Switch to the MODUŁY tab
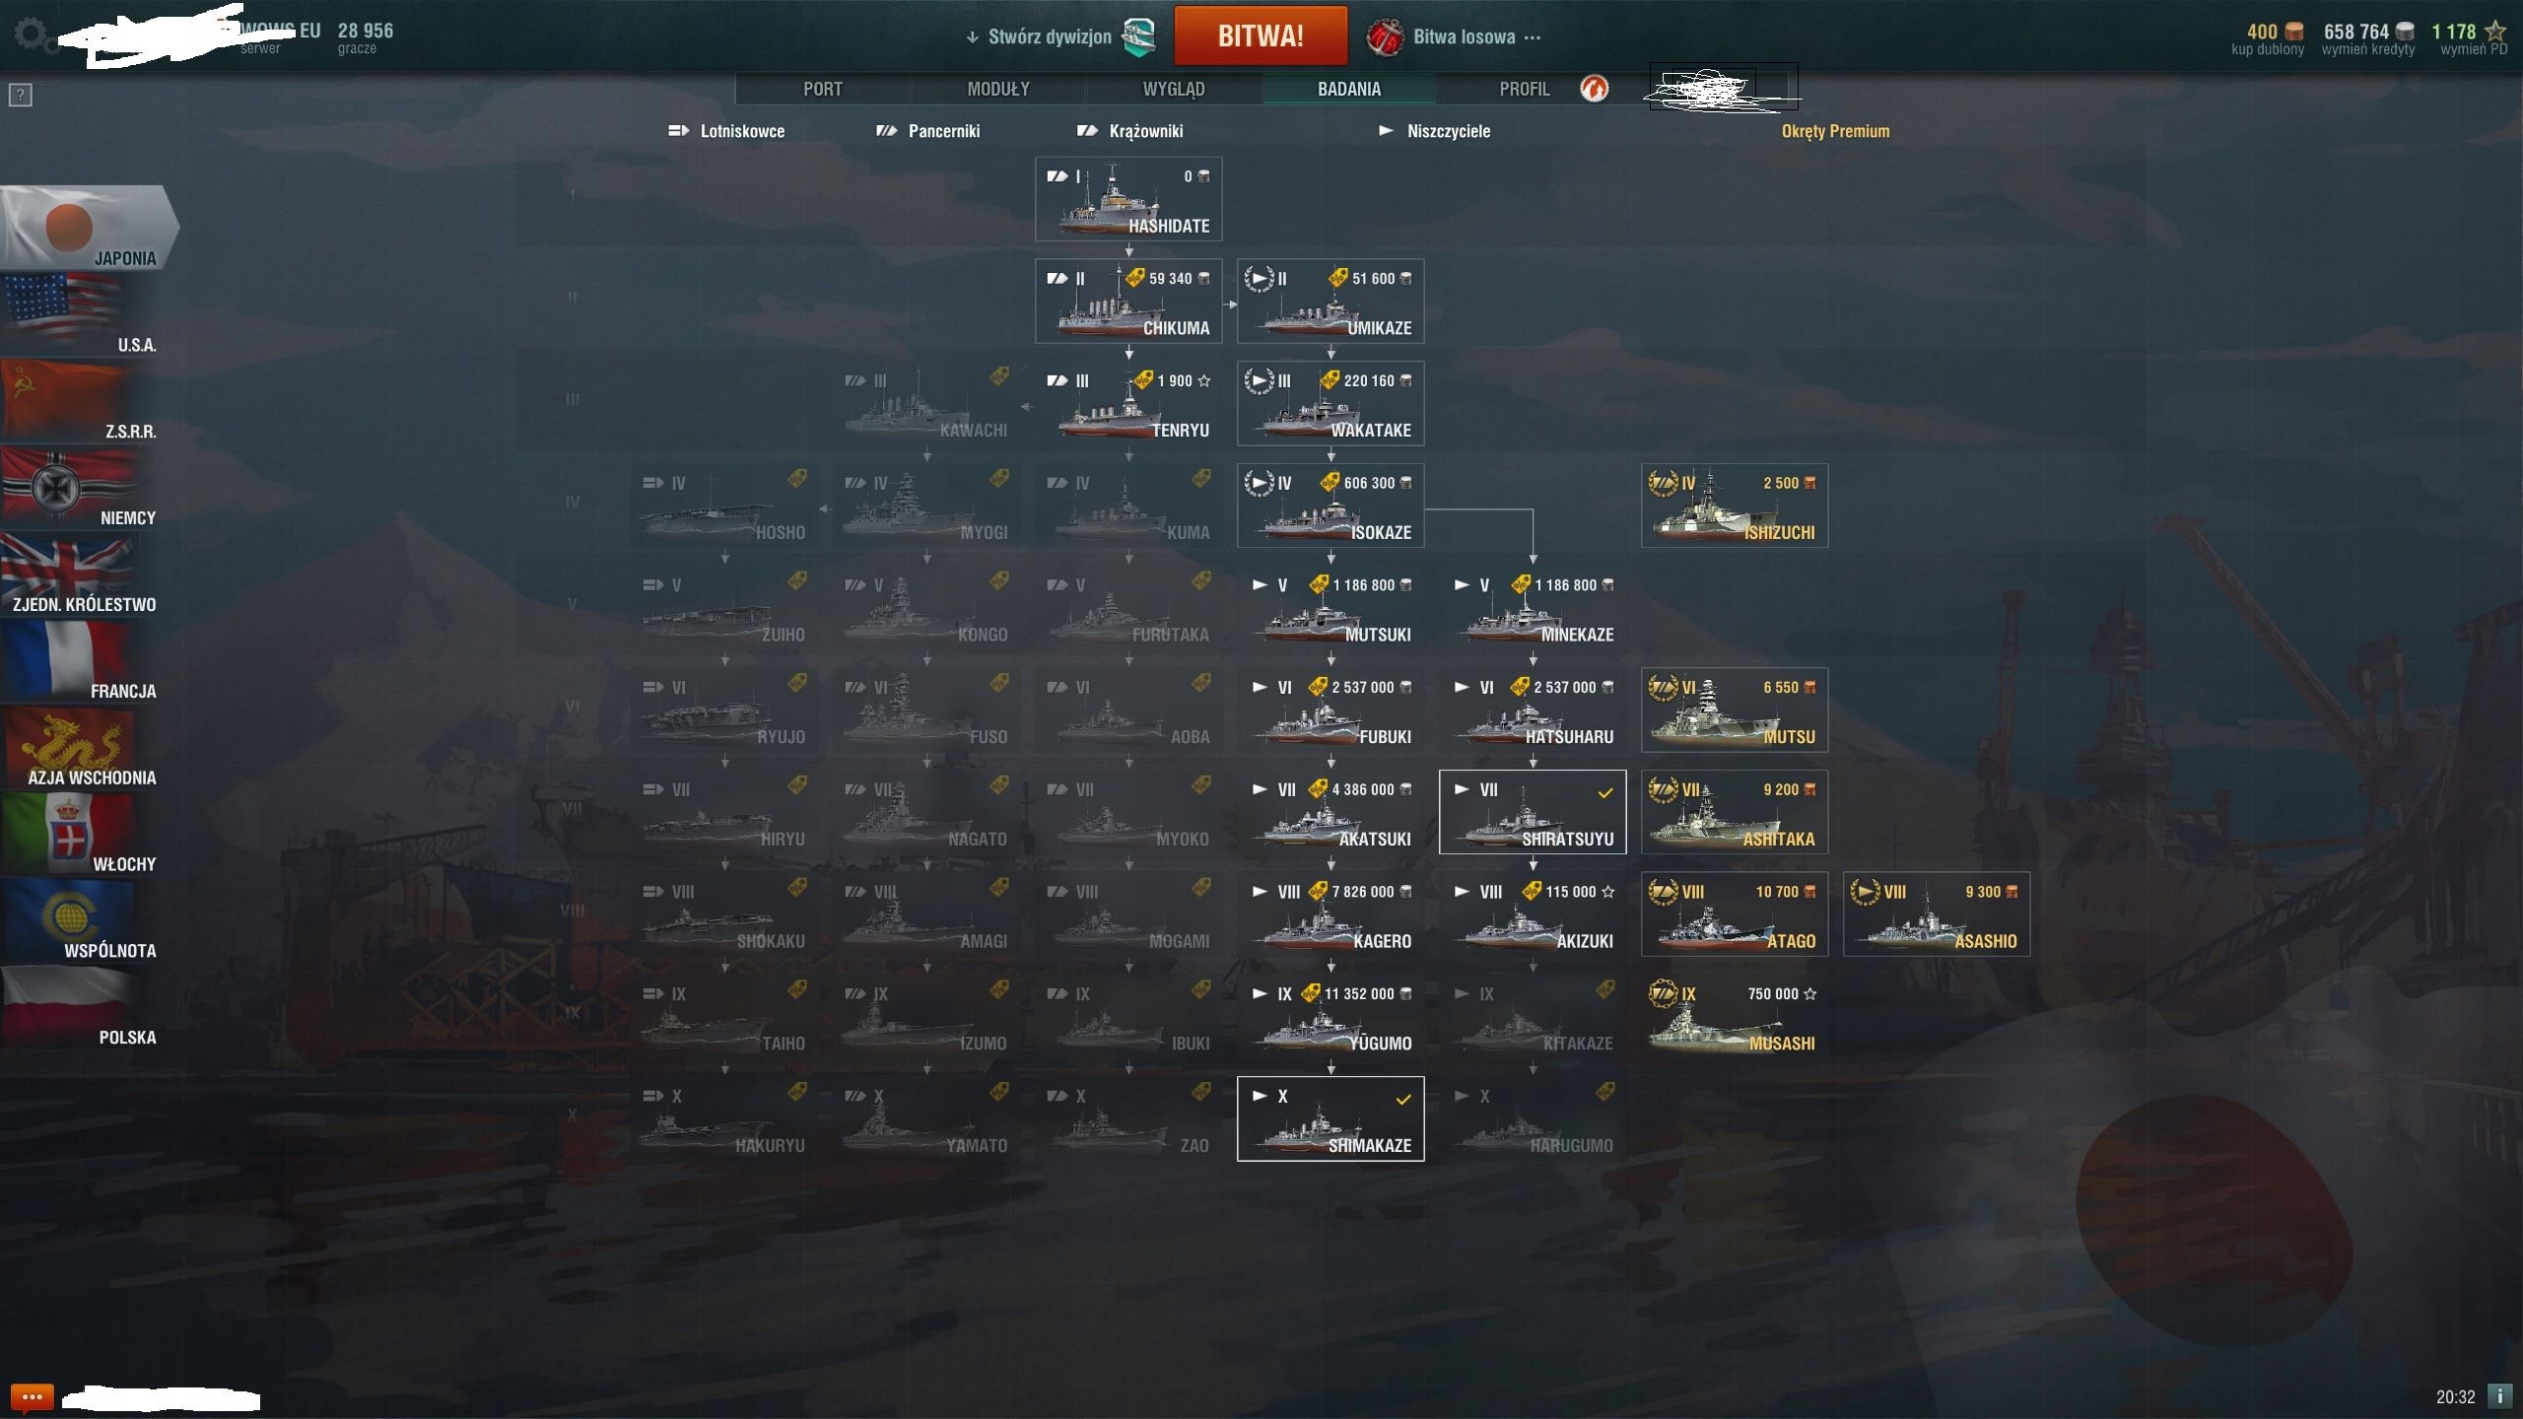 click(997, 89)
